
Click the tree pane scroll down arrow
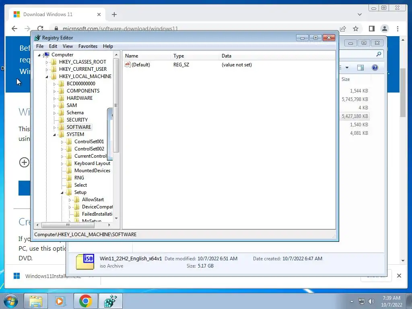point(116,218)
